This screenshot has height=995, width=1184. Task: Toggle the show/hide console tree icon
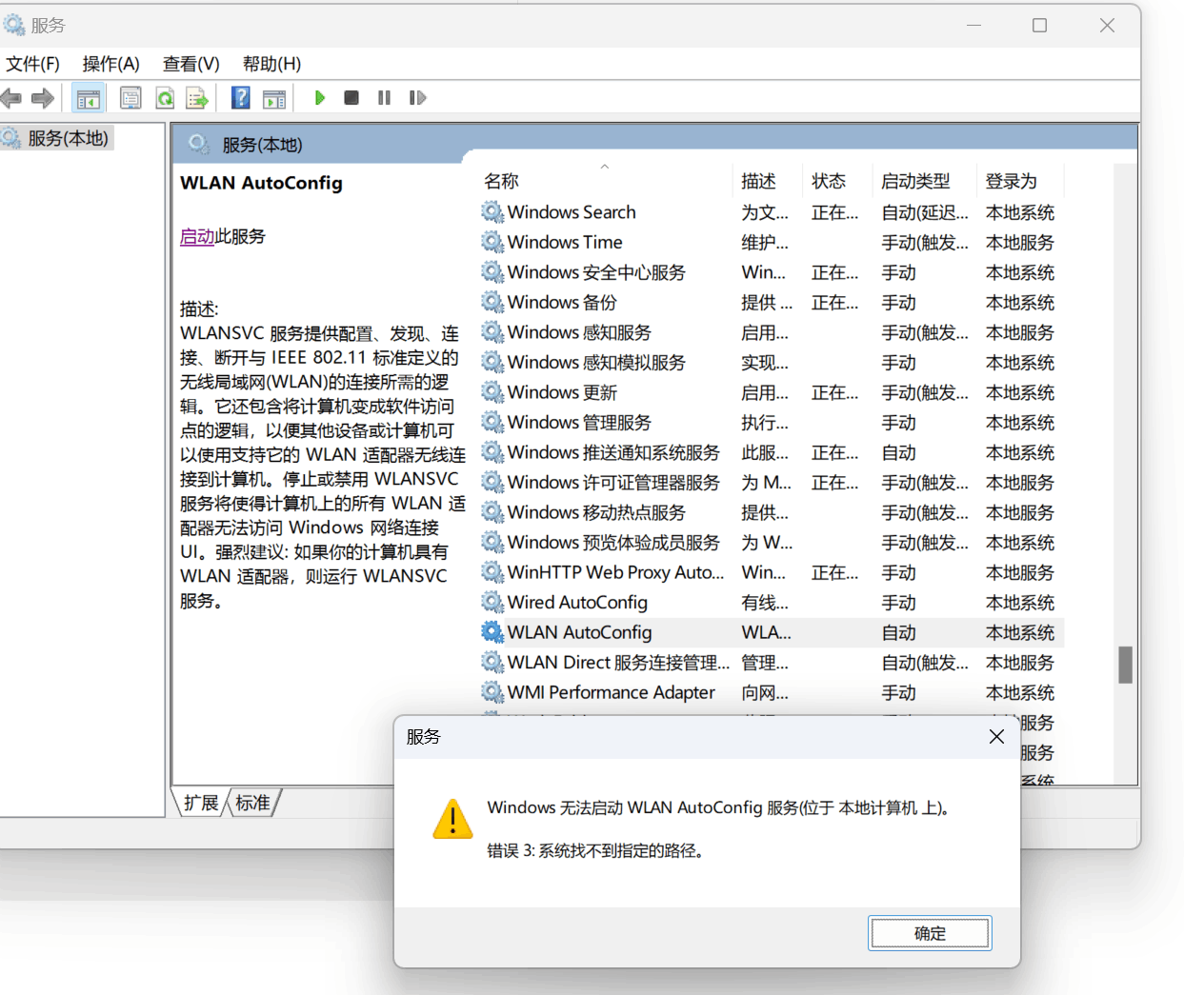pos(88,98)
